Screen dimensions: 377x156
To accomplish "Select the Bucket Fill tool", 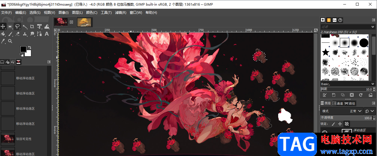I will (x=3, y=34).
